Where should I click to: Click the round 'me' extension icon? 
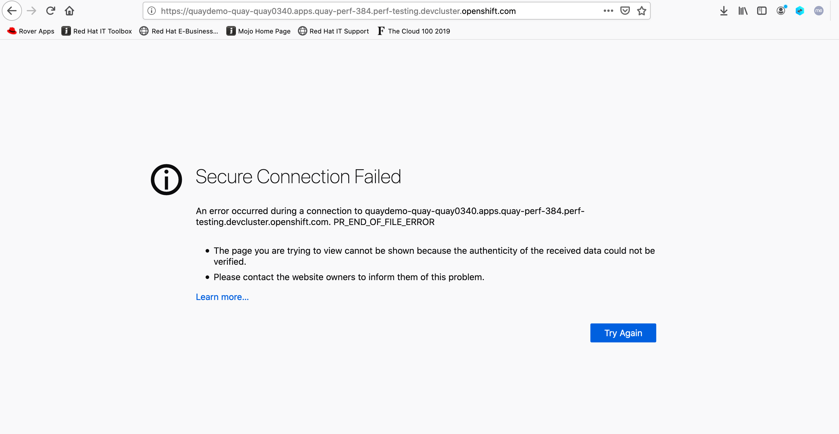pos(819,11)
